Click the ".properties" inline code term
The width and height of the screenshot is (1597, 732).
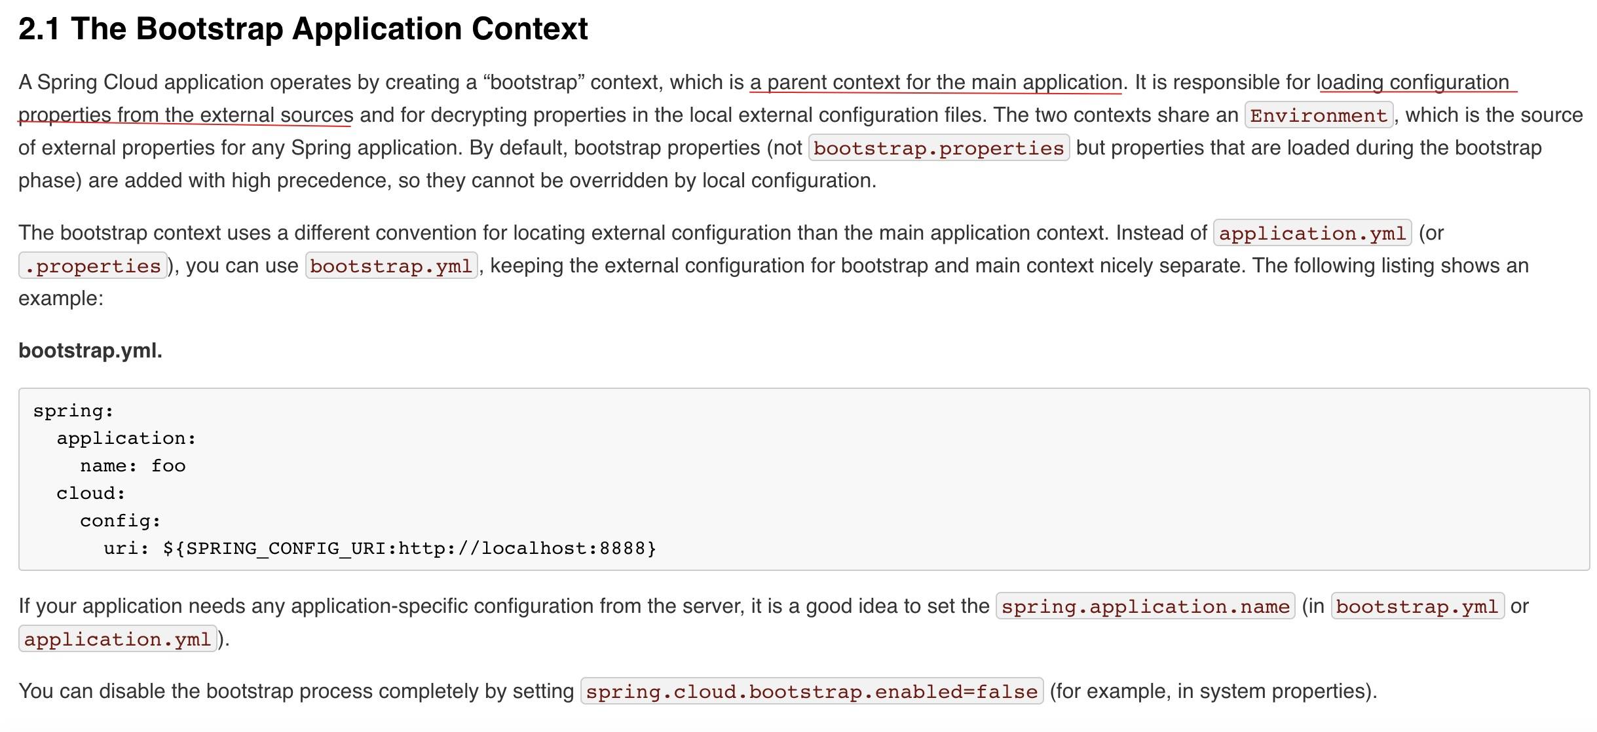click(x=93, y=266)
